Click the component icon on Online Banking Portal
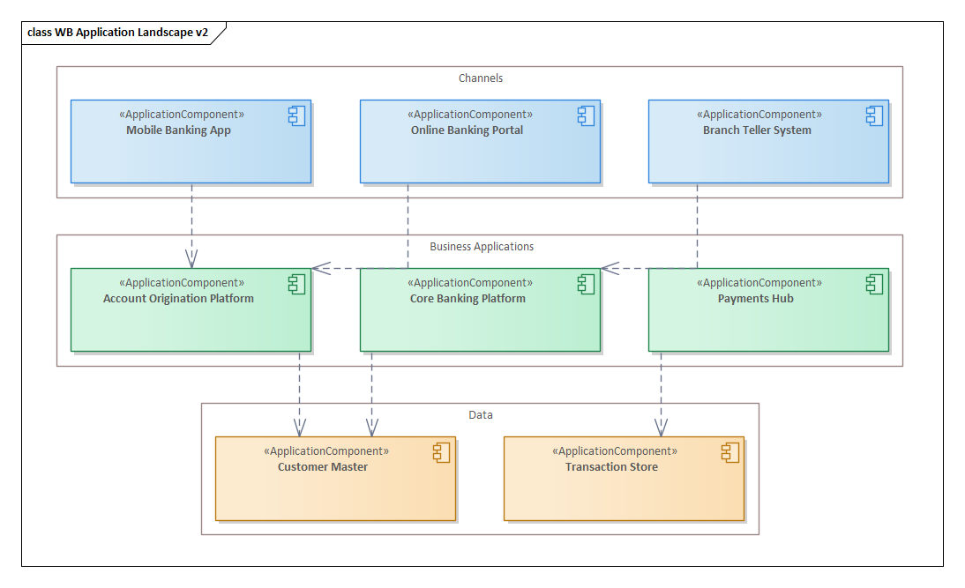The width and height of the screenshot is (965, 588). click(586, 115)
